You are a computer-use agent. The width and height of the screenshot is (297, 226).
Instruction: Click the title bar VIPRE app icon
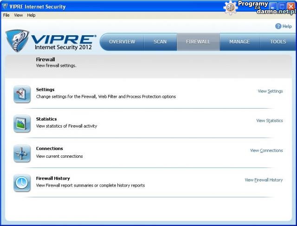click(x=5, y=6)
